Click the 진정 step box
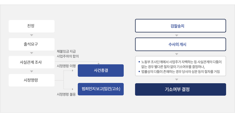The height and width of the screenshot is (127, 235). [32, 26]
